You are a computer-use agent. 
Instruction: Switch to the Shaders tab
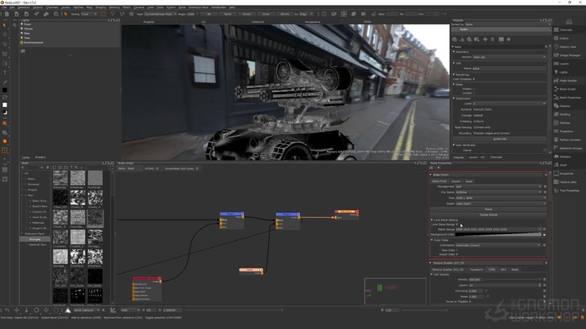(41, 157)
